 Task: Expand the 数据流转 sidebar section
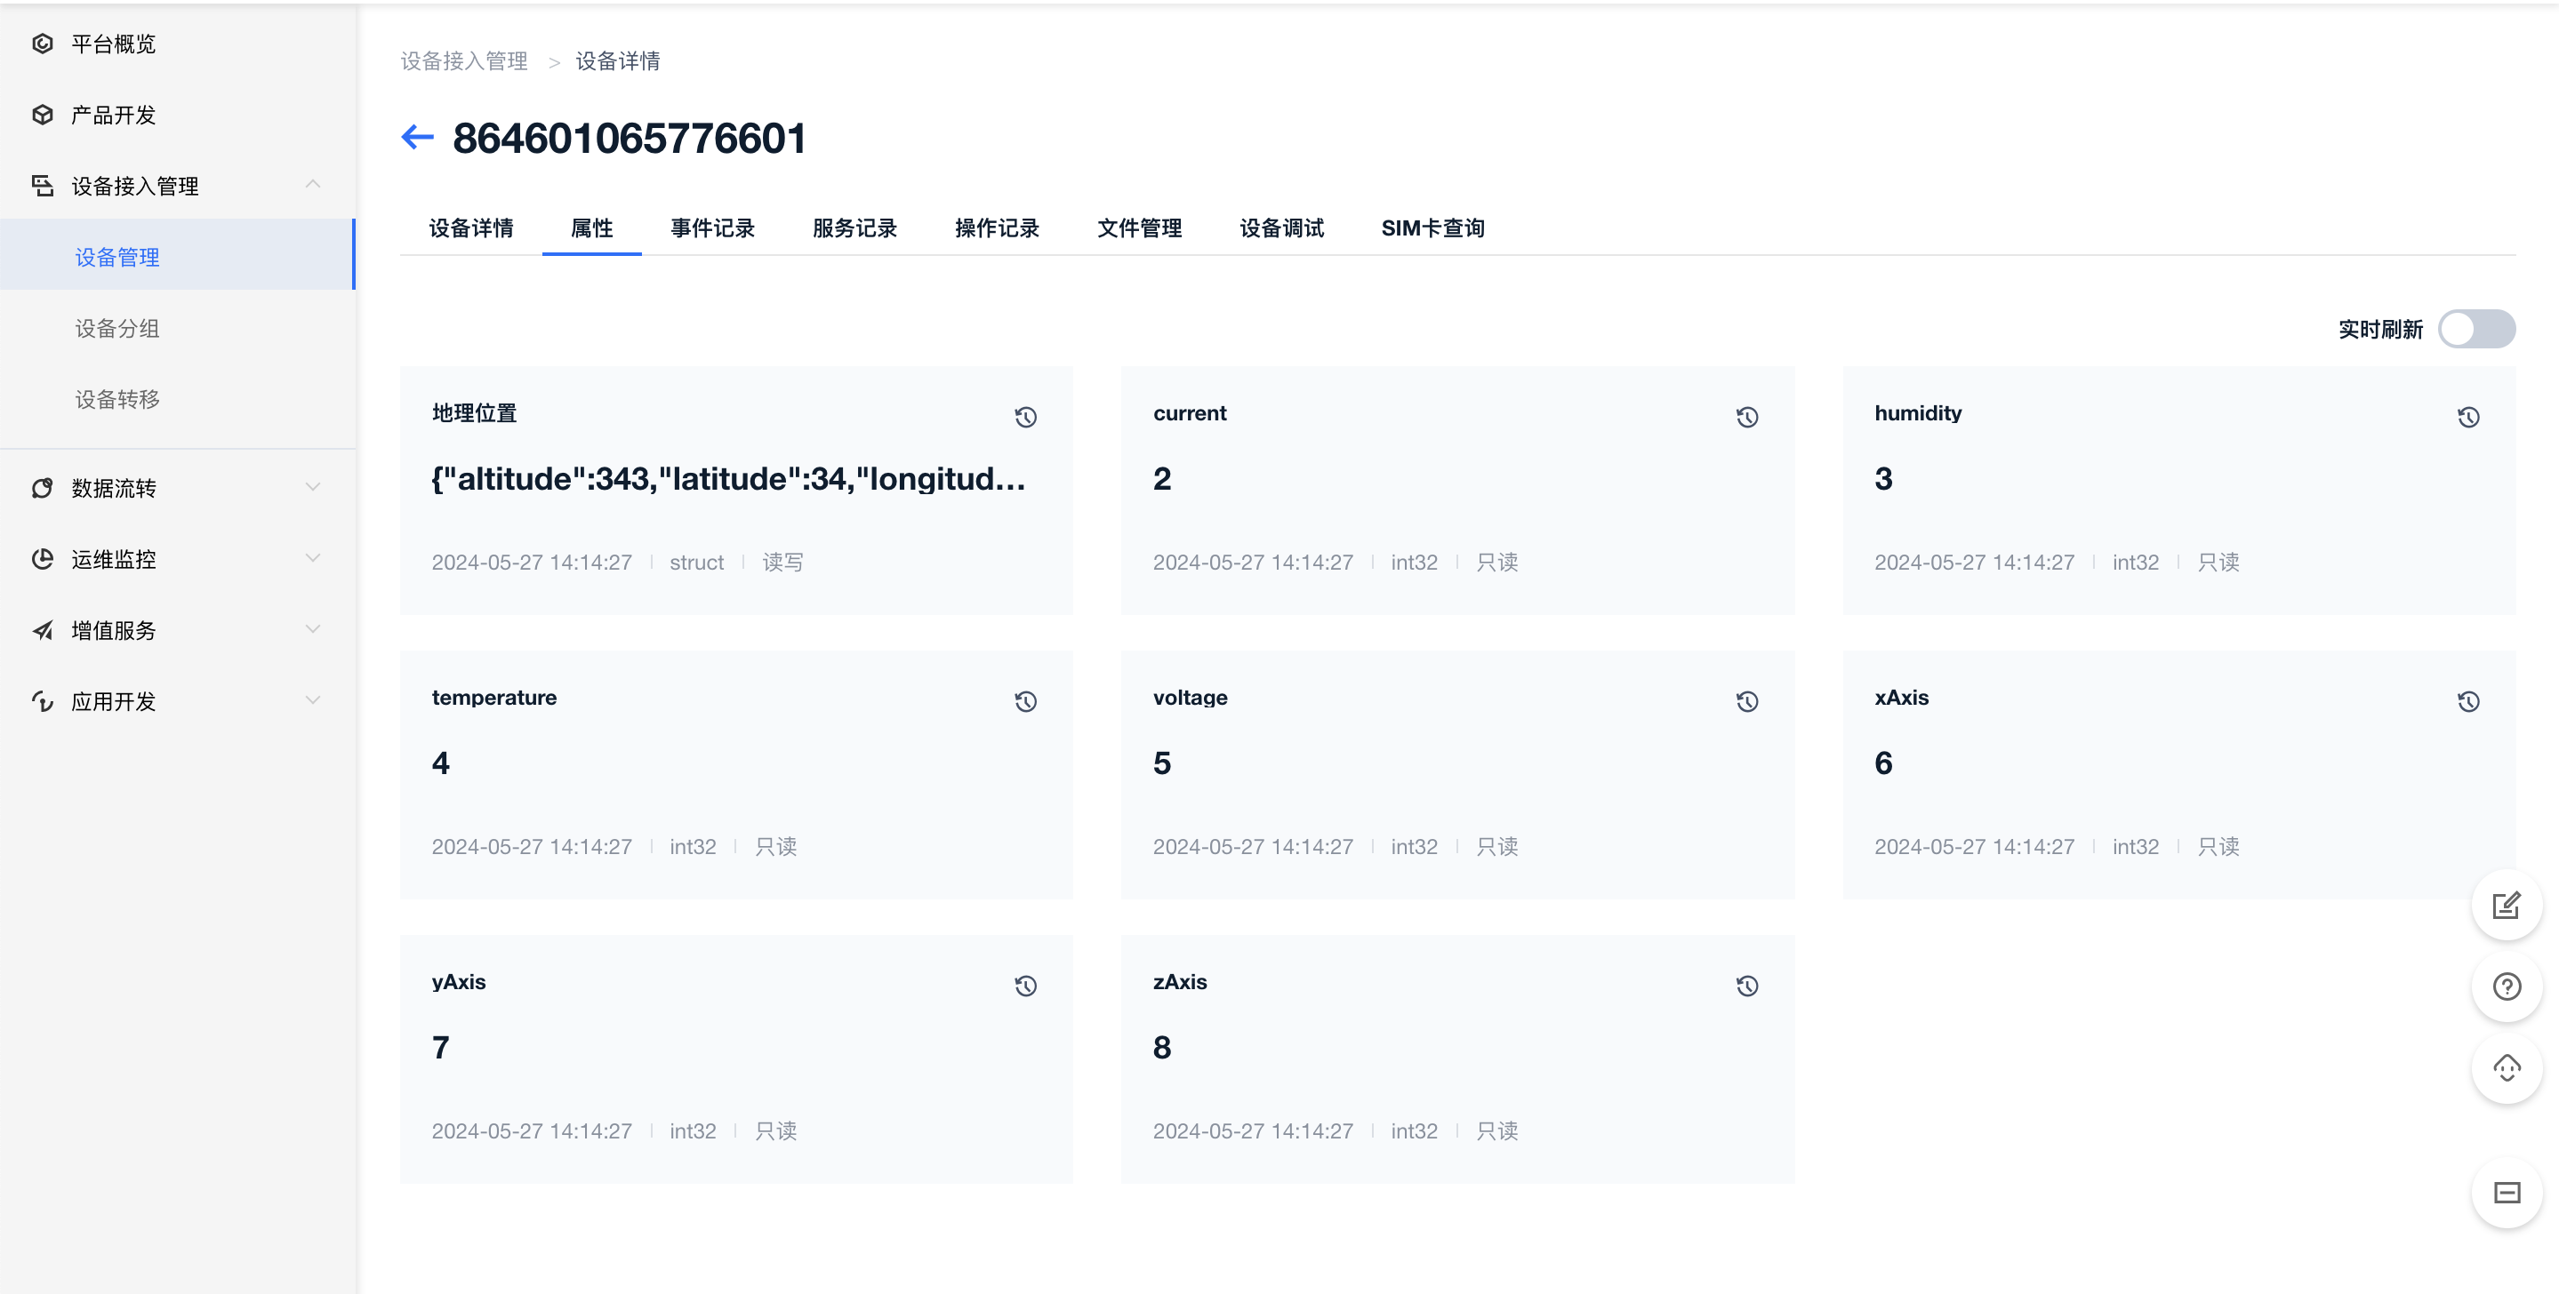coord(177,489)
